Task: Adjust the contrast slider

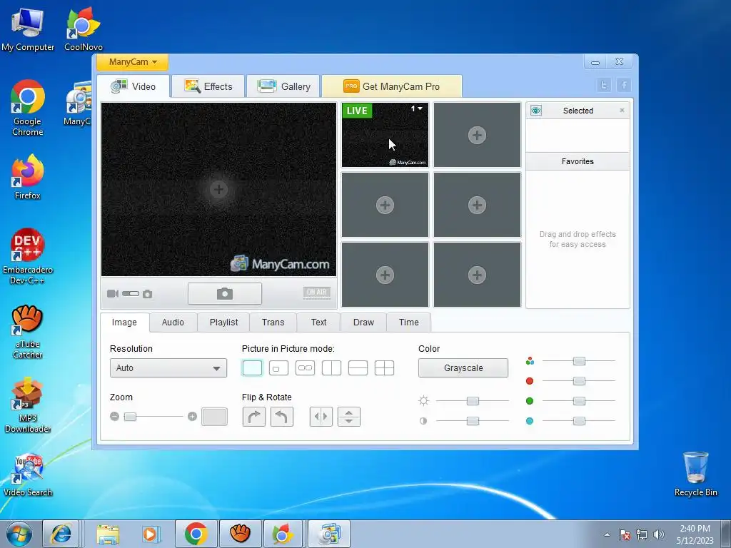Action: click(473, 421)
